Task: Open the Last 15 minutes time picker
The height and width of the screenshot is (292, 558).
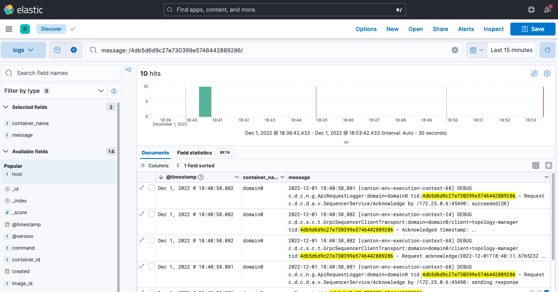Action: pyautogui.click(x=512, y=50)
